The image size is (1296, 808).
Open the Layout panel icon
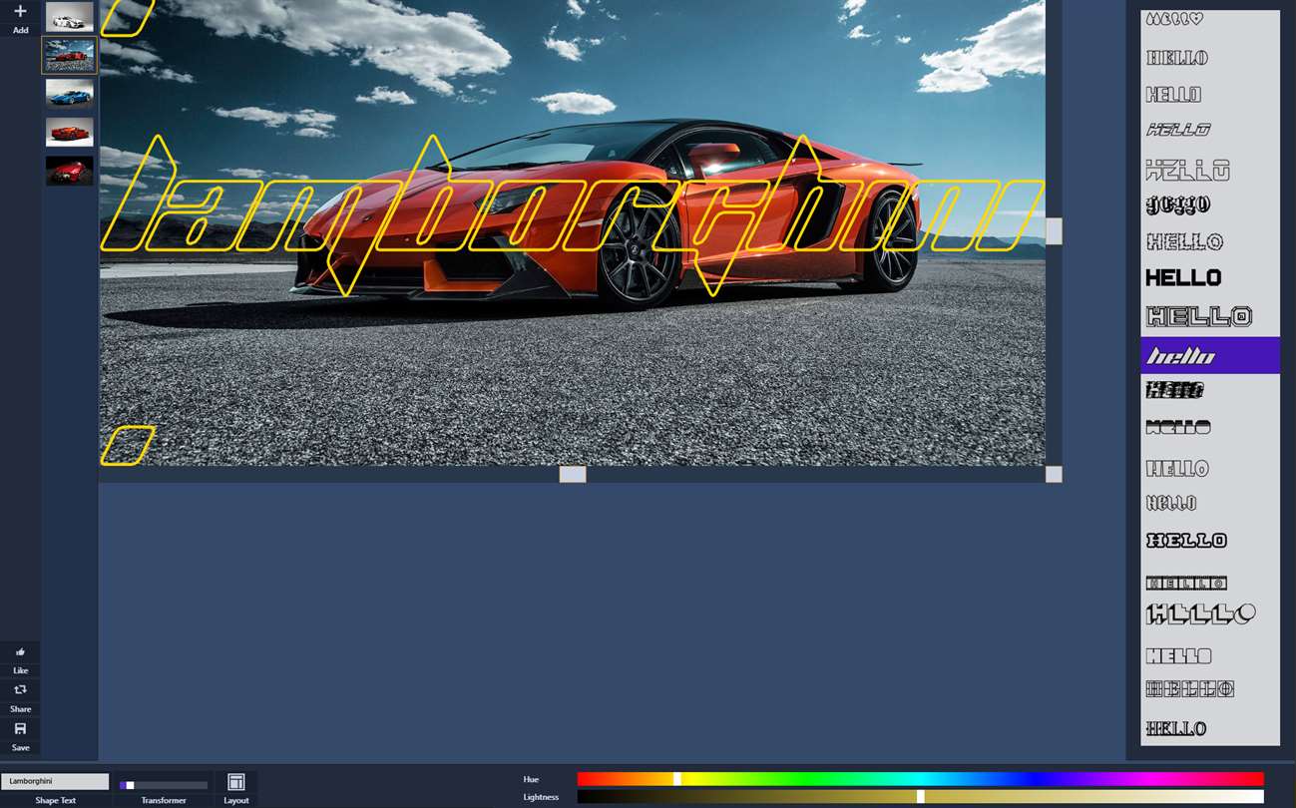[x=236, y=782]
